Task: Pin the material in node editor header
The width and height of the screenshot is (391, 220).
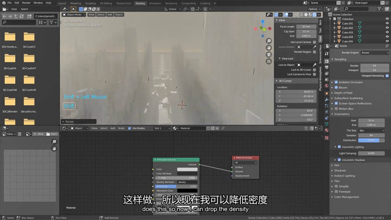Action: (223, 128)
